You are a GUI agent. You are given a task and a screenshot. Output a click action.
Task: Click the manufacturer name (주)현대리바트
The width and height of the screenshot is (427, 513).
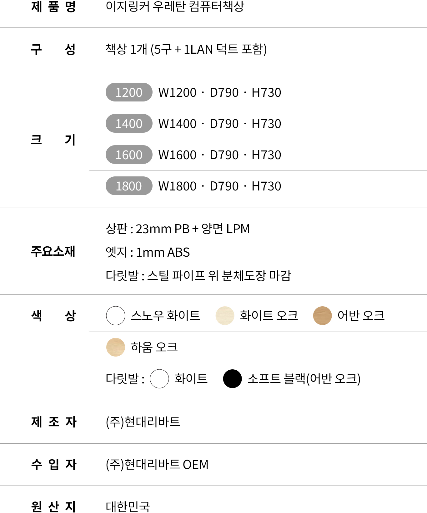(x=143, y=422)
